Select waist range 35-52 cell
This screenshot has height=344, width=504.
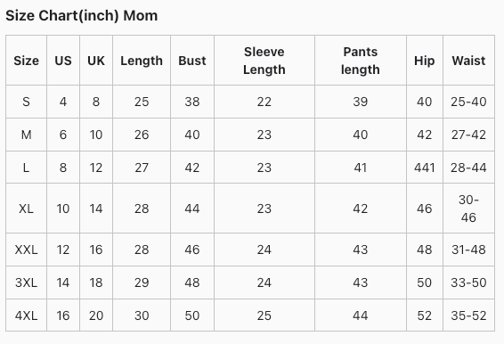(468, 315)
